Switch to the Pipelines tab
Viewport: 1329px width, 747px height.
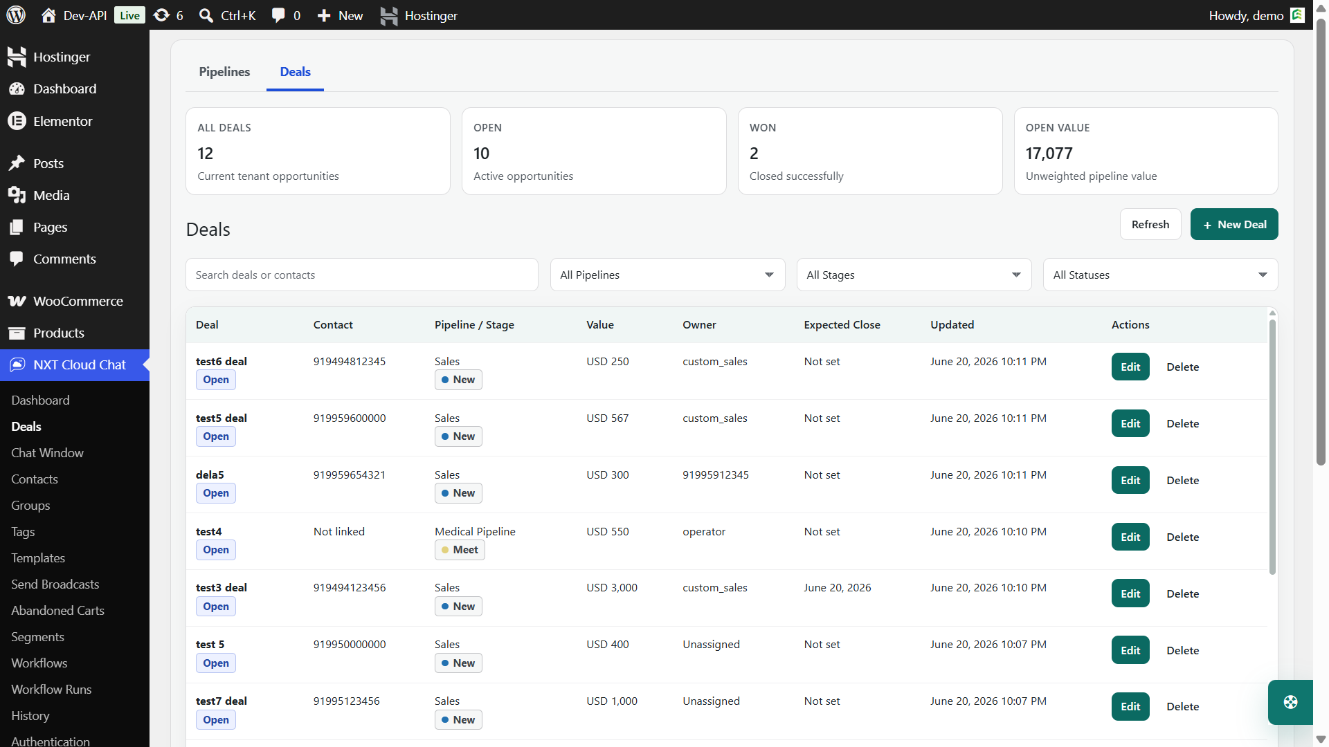(224, 72)
